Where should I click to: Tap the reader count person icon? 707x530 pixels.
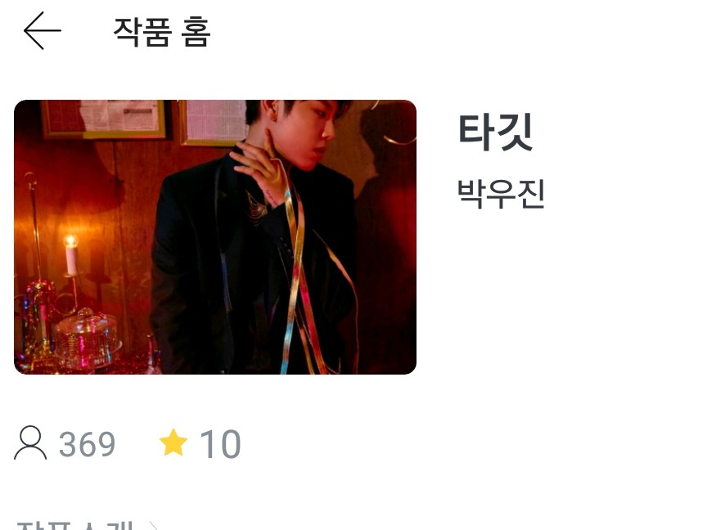[x=30, y=443]
